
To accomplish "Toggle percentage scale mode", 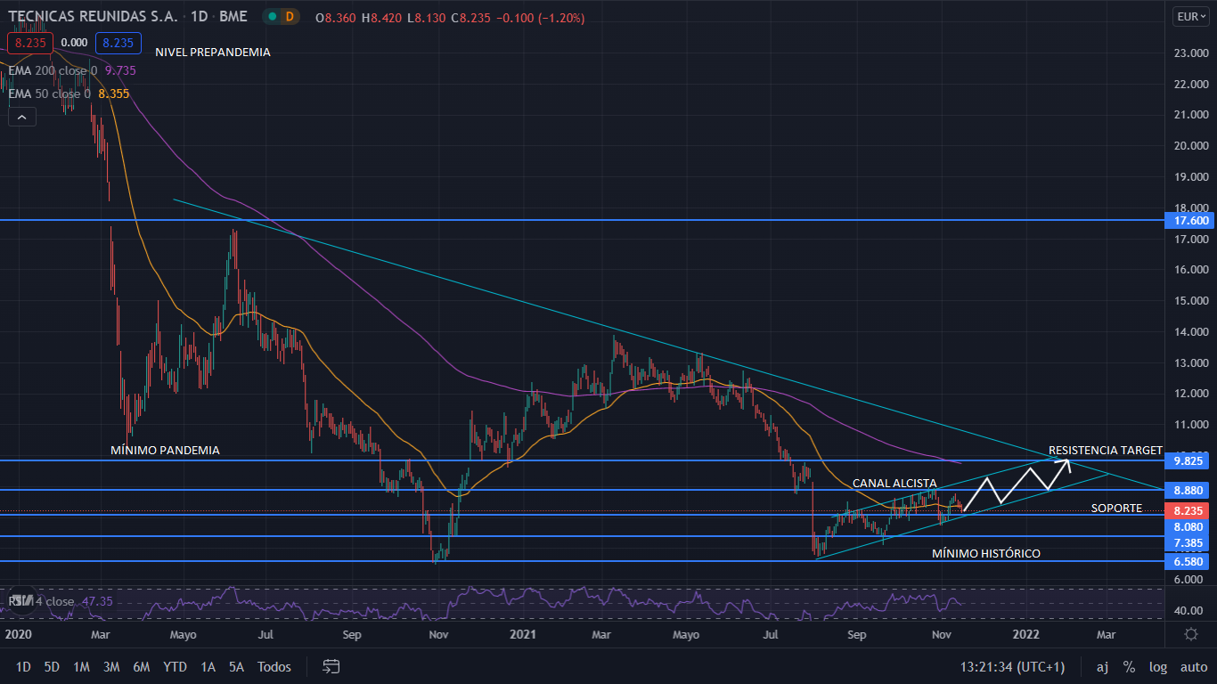I will [1129, 666].
